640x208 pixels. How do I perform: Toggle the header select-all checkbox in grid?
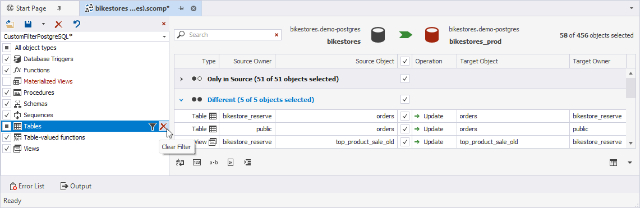tap(405, 61)
